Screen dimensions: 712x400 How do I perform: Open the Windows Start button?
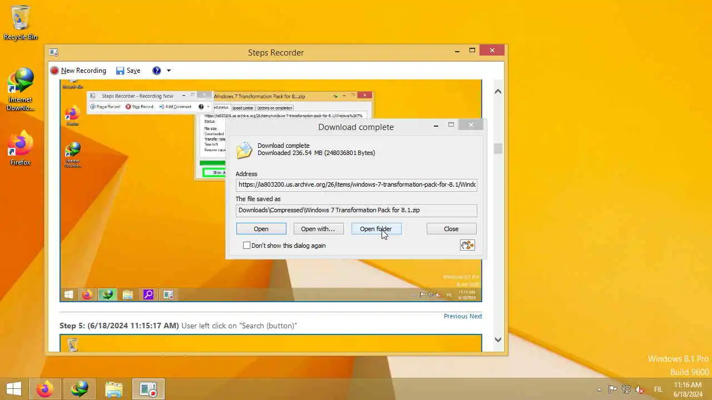tap(14, 389)
